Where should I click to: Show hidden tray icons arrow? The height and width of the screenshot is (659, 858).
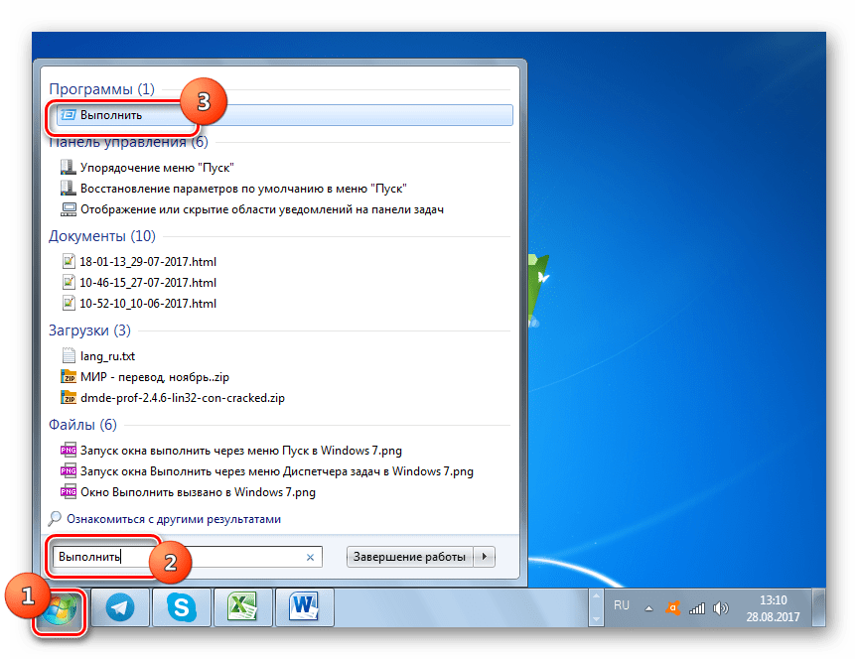click(649, 608)
